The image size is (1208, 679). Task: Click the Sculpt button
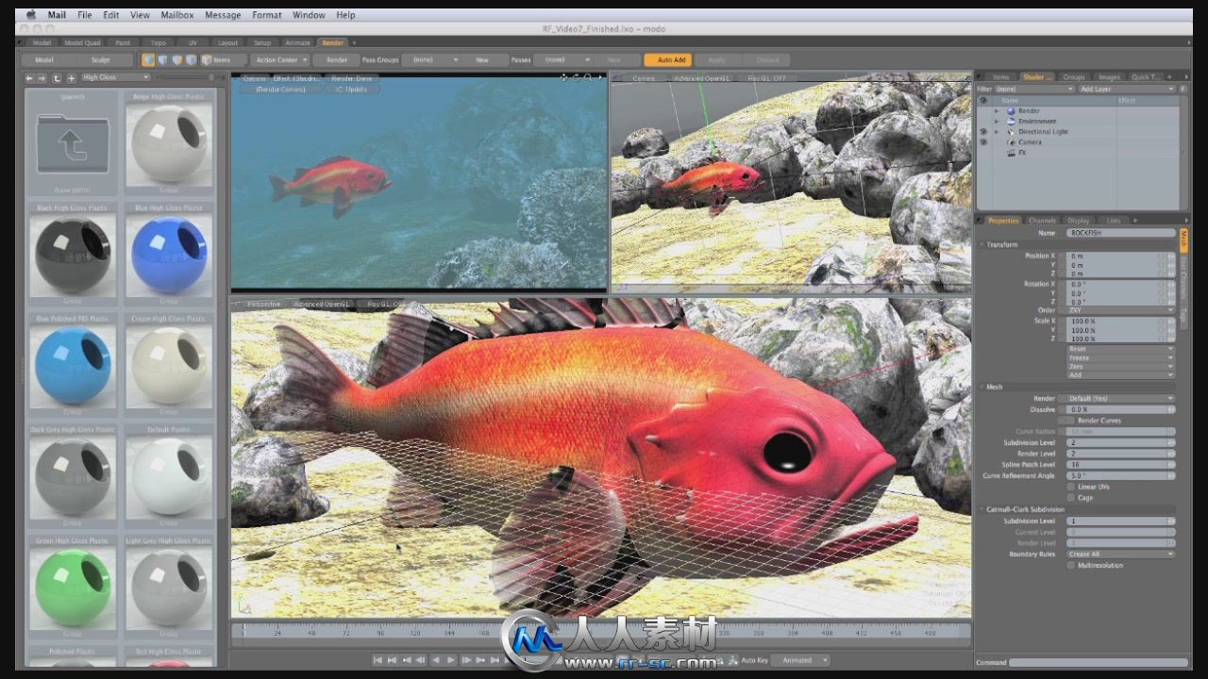click(101, 59)
